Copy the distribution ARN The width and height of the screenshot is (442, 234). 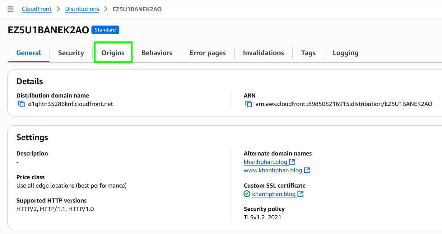(249, 104)
